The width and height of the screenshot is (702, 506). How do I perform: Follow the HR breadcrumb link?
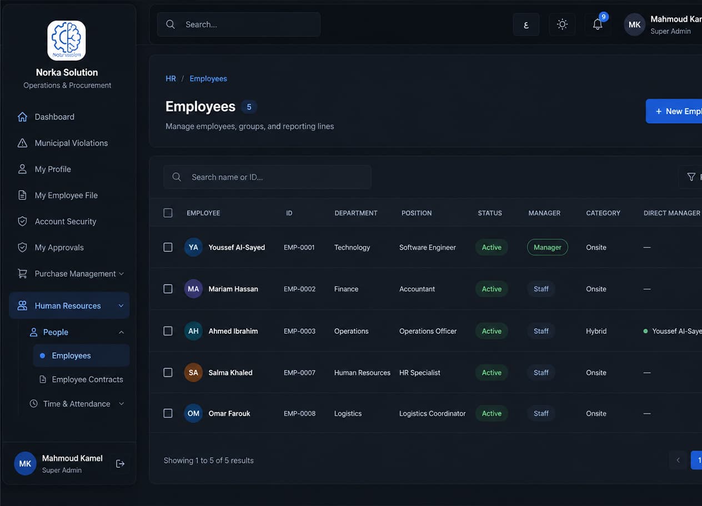click(171, 78)
